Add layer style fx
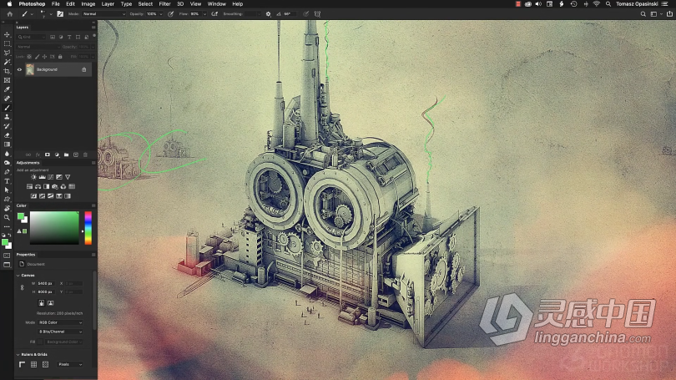The height and width of the screenshot is (380, 676). (38, 155)
